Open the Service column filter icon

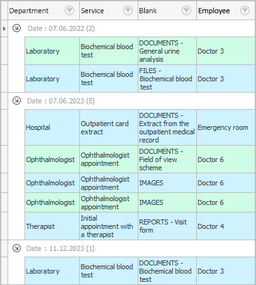coord(128,10)
